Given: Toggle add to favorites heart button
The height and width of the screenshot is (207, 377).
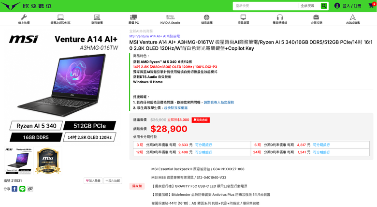Looking at the screenshot, I should [93, 181].
